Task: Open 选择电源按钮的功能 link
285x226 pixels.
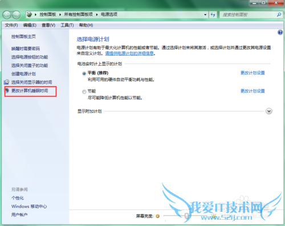Action: coord(30,57)
